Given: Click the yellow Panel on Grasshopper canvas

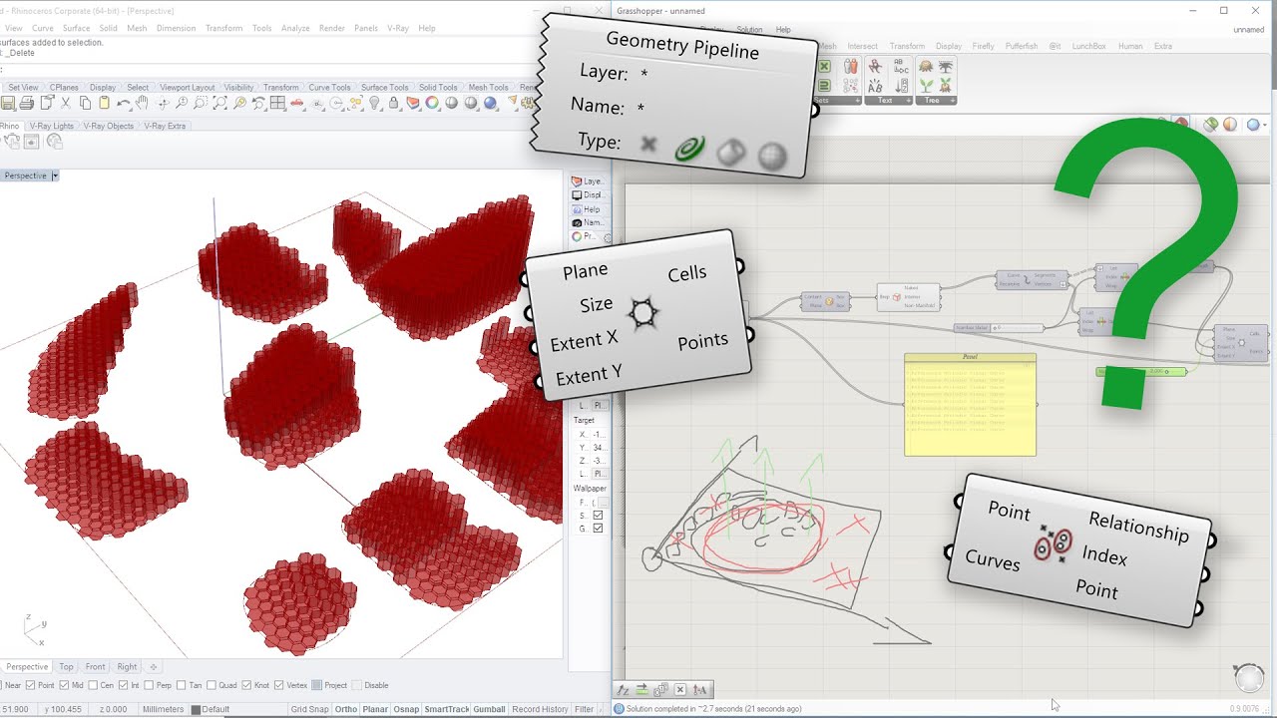Looking at the screenshot, I should pos(970,405).
